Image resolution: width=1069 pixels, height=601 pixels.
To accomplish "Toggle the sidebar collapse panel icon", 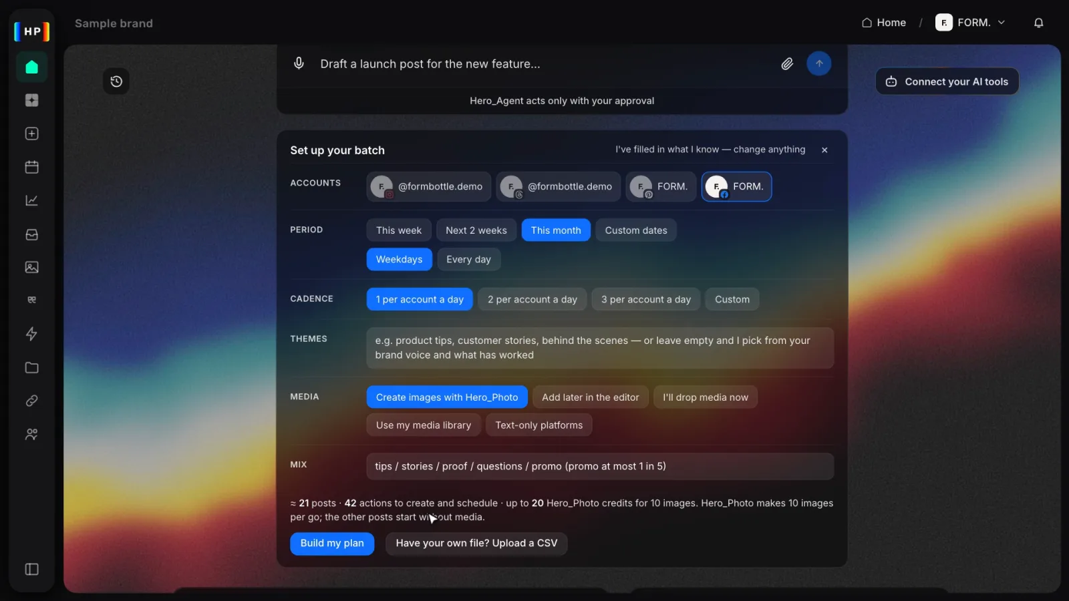I will pos(31,569).
